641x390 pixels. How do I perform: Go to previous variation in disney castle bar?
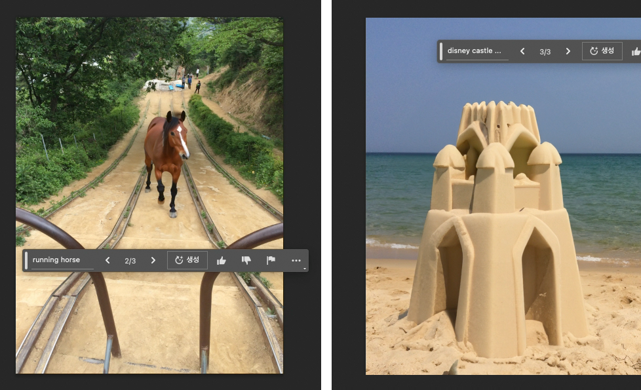(522, 51)
